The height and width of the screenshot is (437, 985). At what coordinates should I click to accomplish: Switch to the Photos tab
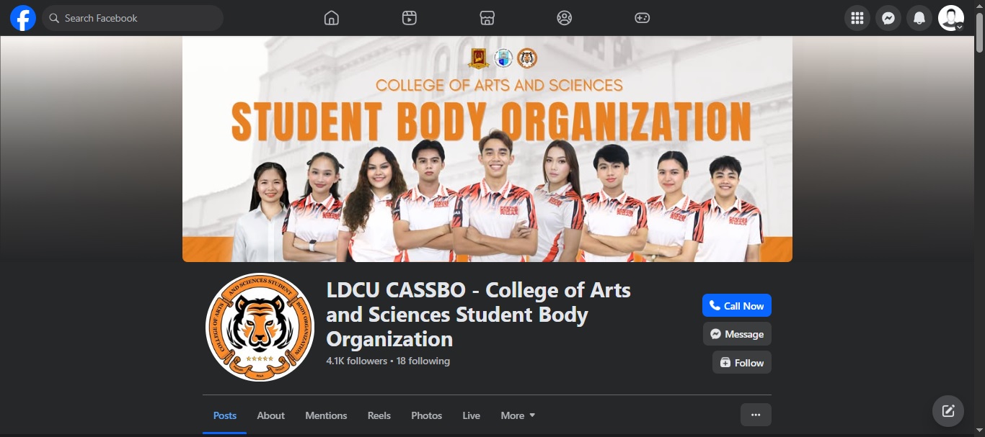(x=427, y=415)
